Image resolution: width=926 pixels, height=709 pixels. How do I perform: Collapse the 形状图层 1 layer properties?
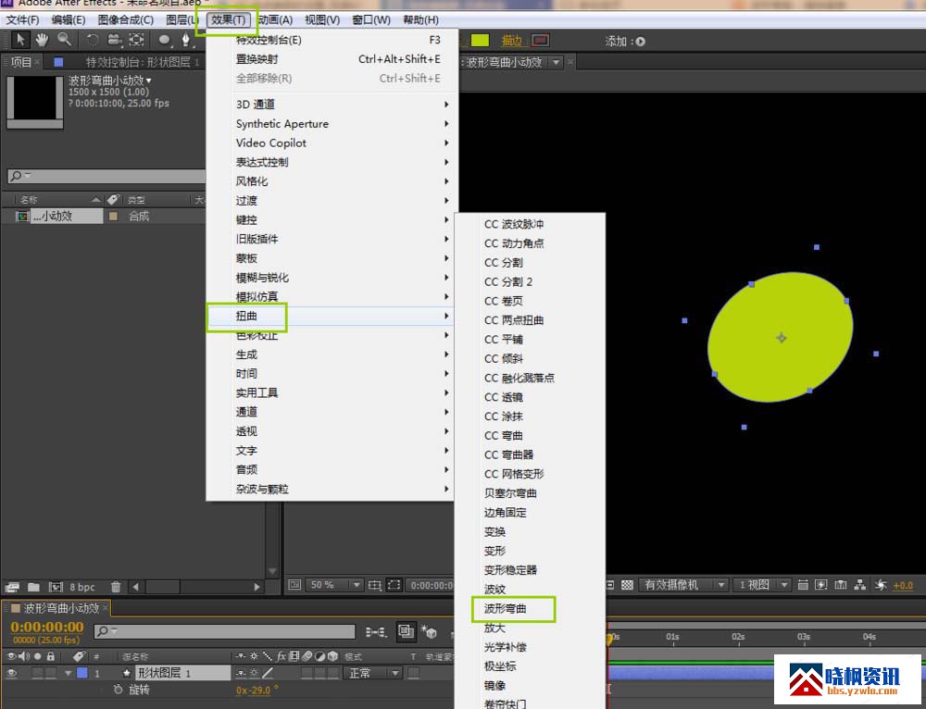coord(69,673)
